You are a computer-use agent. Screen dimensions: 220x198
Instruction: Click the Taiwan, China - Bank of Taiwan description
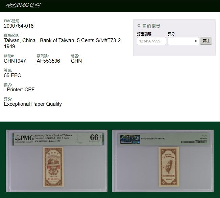[62, 43]
